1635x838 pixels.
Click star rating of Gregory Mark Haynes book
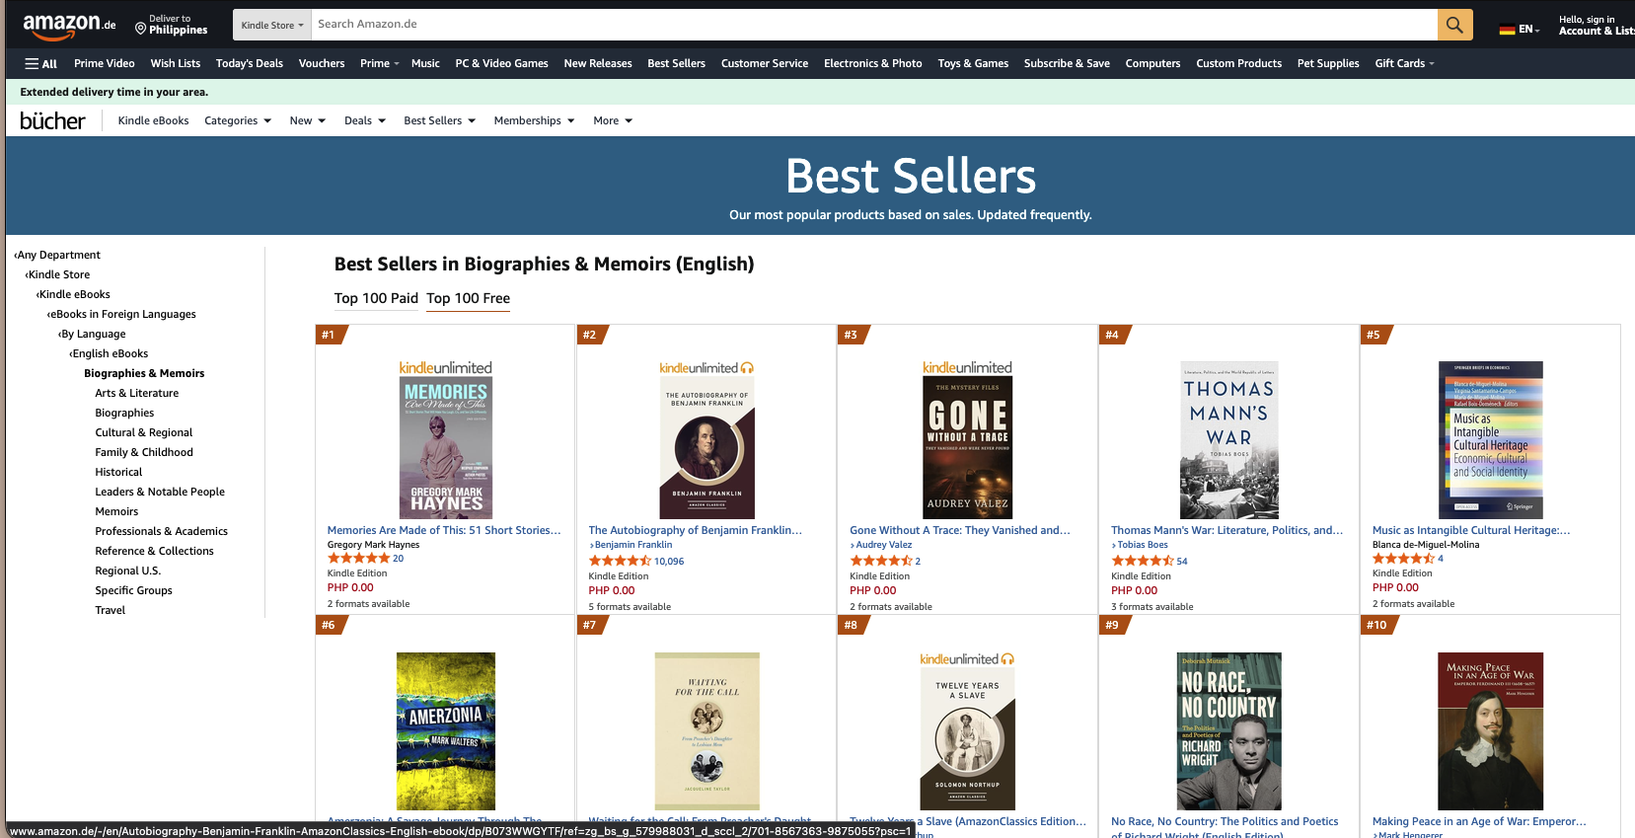pyautogui.click(x=358, y=559)
